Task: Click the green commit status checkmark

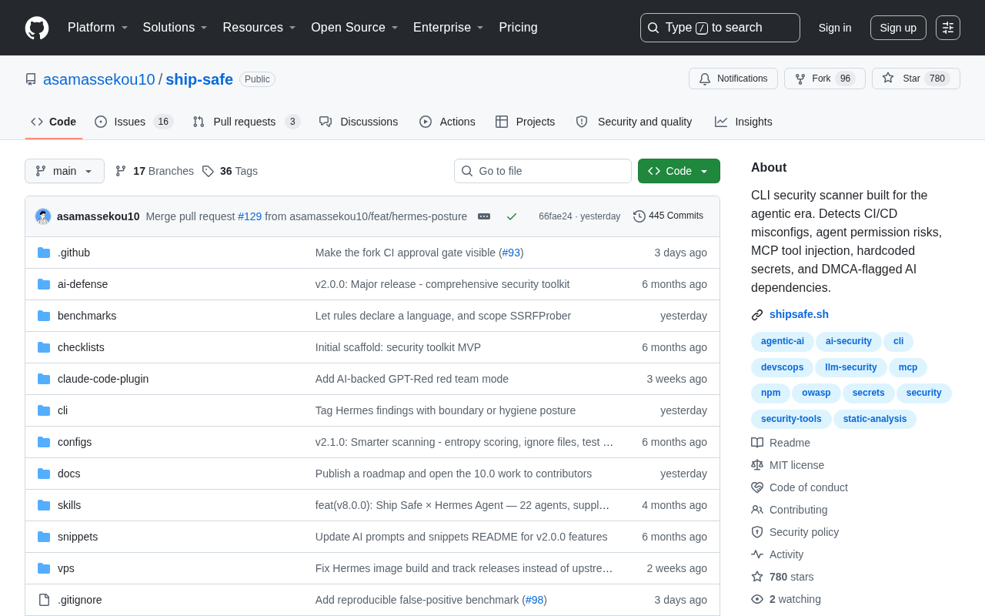Action: point(512,216)
